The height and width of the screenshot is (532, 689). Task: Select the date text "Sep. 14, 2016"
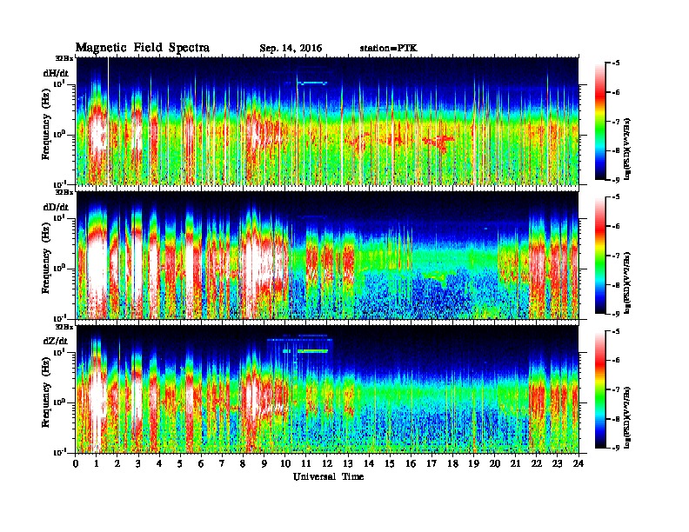click(x=291, y=49)
